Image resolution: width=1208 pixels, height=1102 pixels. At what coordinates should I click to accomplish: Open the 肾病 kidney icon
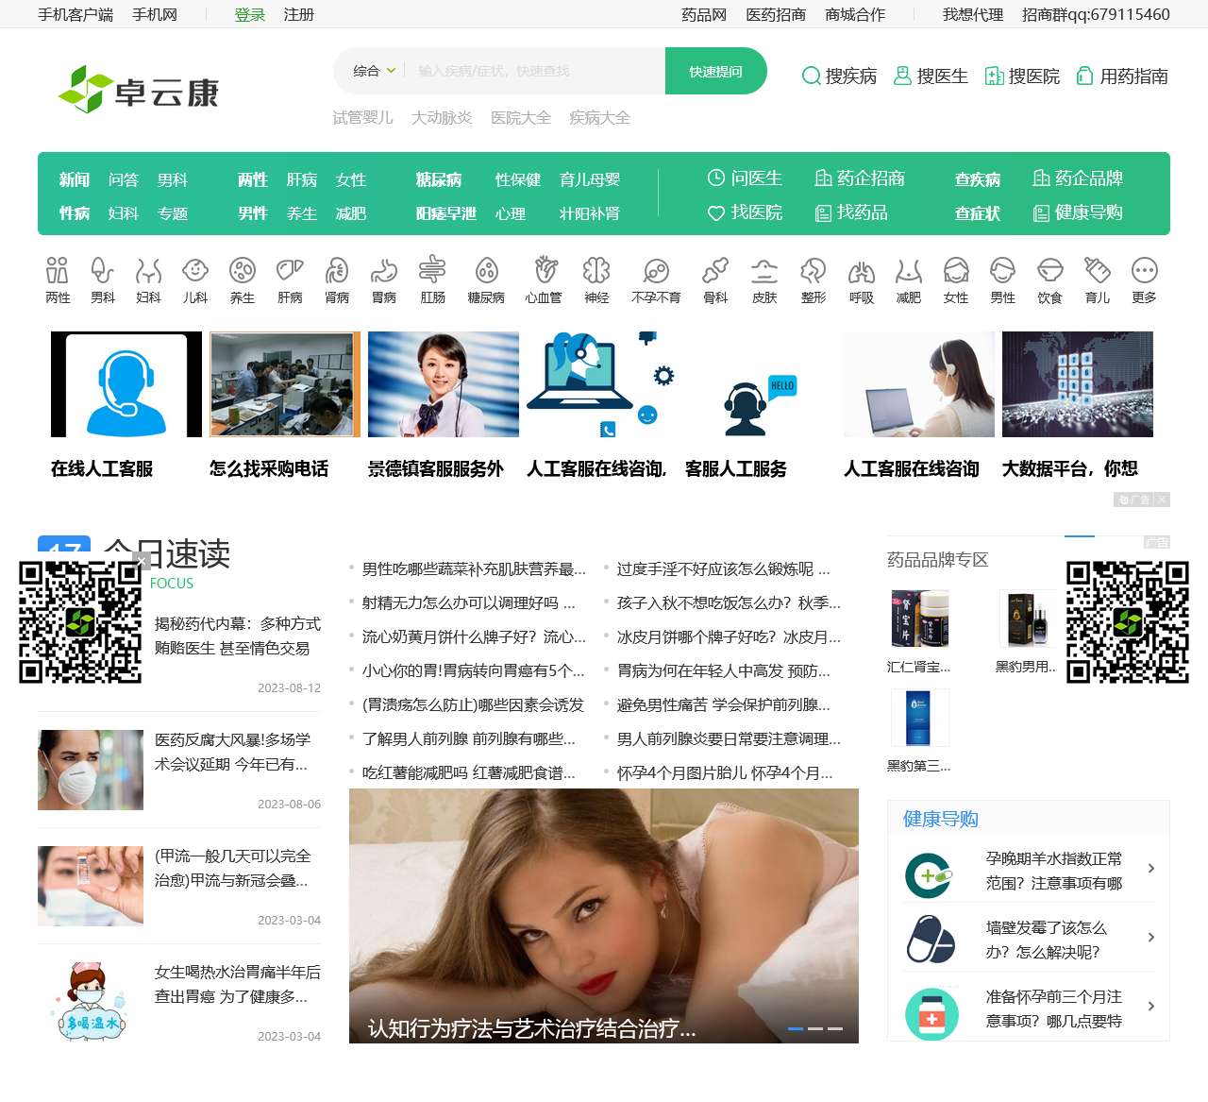[x=337, y=271]
